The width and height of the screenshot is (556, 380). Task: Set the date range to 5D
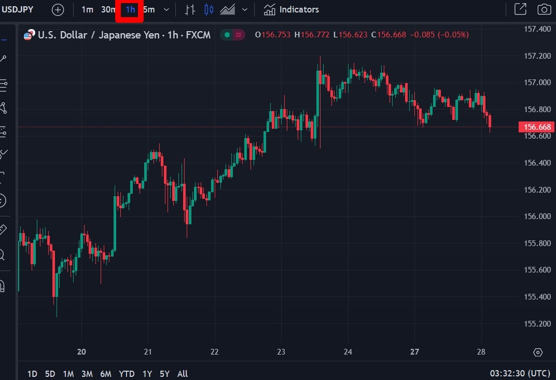pos(50,374)
